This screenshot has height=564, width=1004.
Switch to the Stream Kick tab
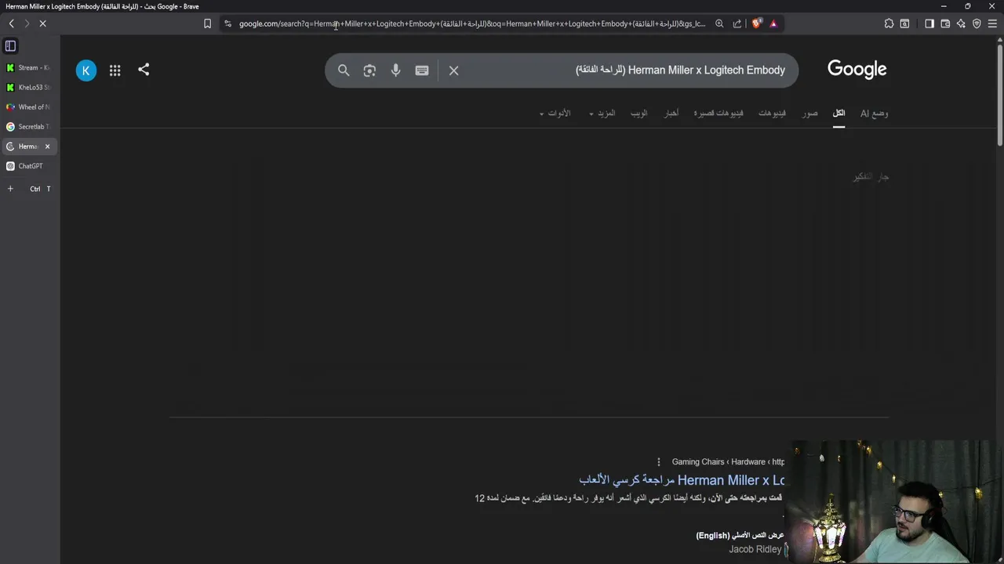coord(29,67)
